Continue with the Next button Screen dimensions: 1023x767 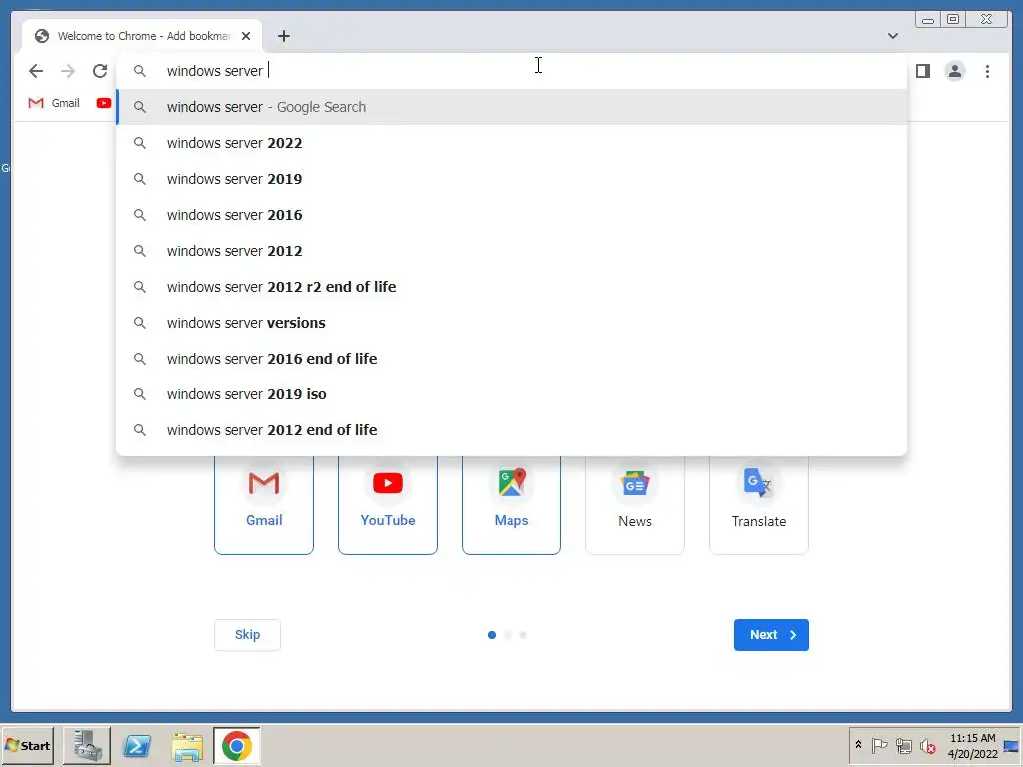coord(771,634)
